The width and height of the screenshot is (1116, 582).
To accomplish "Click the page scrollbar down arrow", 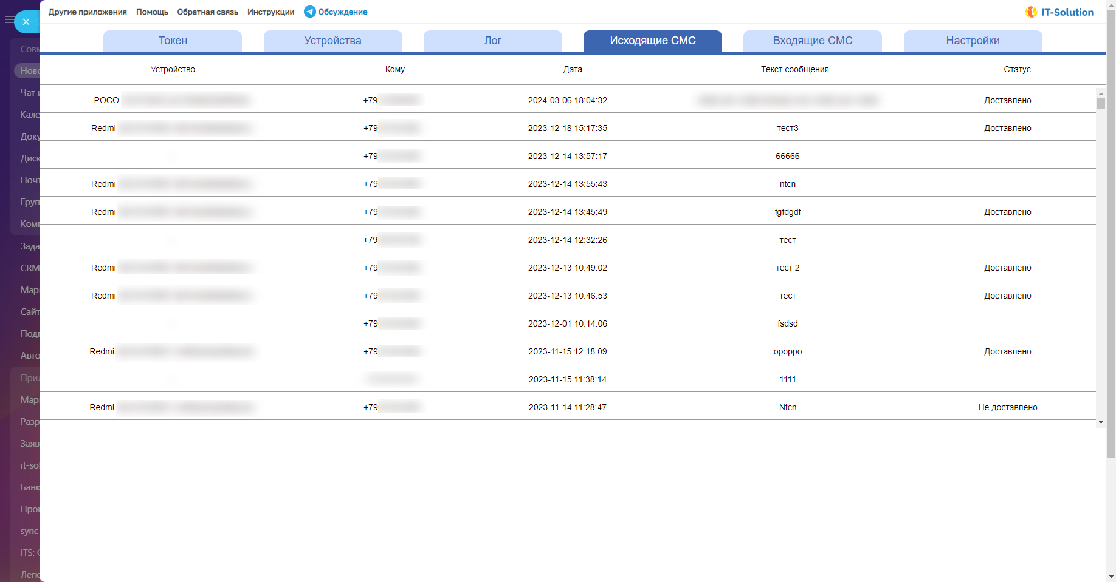I will [1111, 577].
